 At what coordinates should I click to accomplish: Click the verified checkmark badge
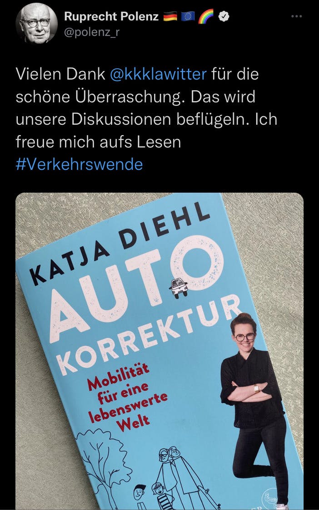point(224,16)
